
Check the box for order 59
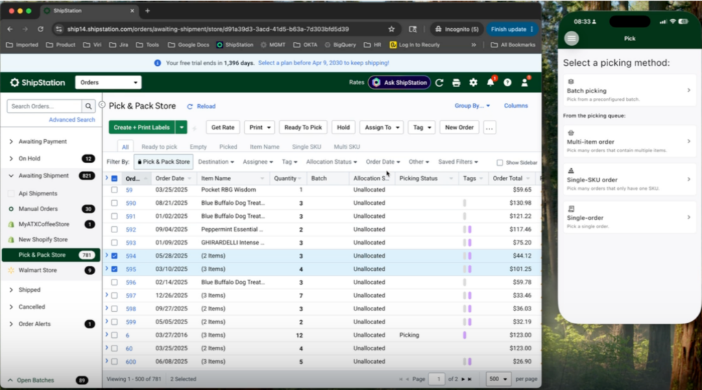114,190
